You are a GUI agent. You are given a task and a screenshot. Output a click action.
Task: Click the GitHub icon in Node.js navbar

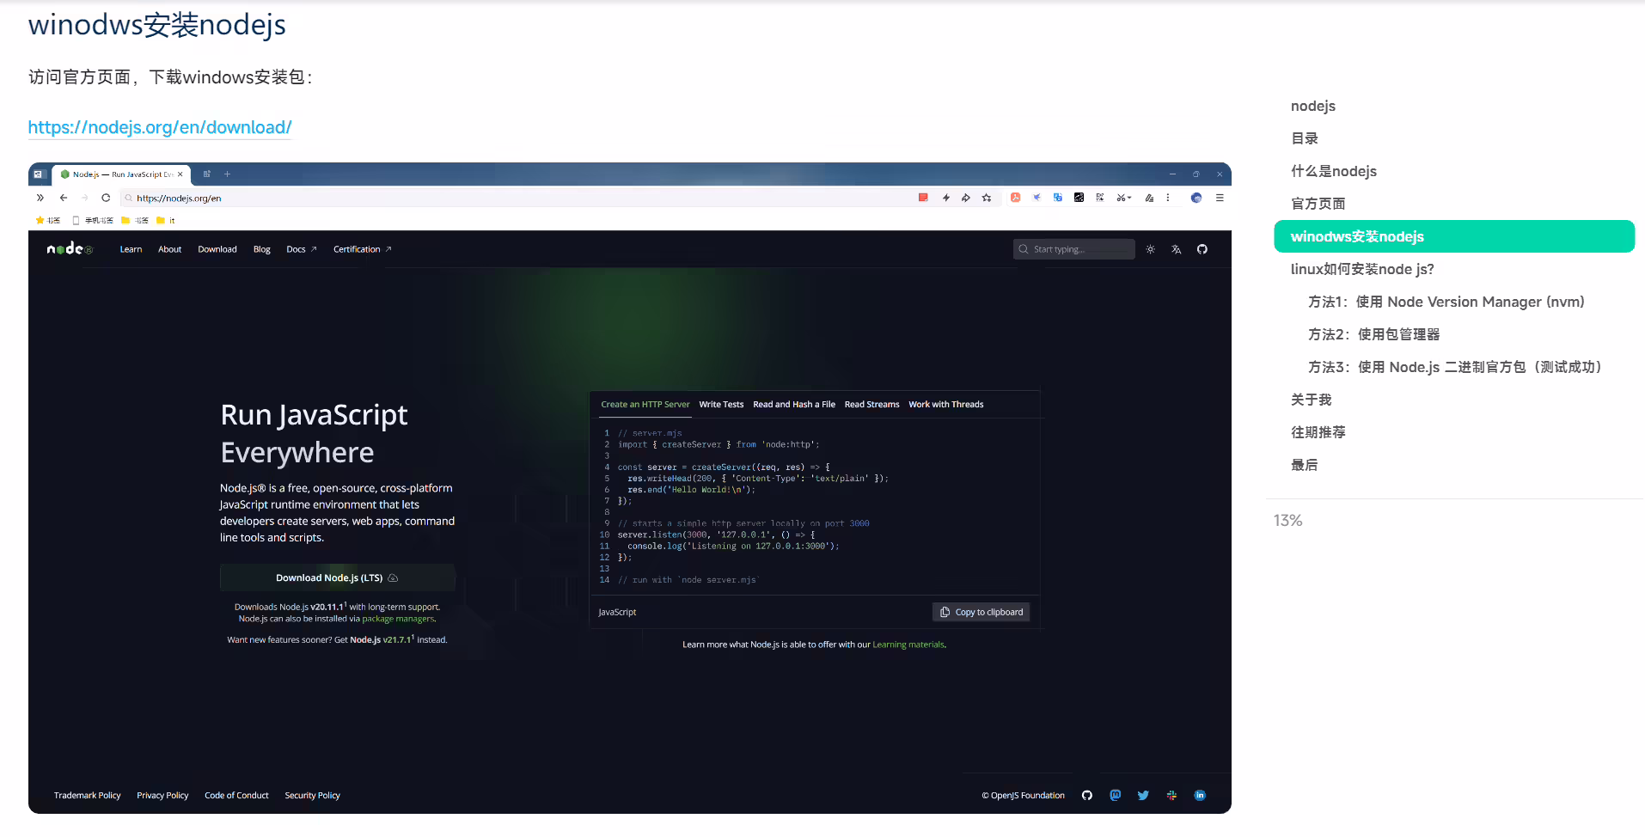click(x=1202, y=249)
